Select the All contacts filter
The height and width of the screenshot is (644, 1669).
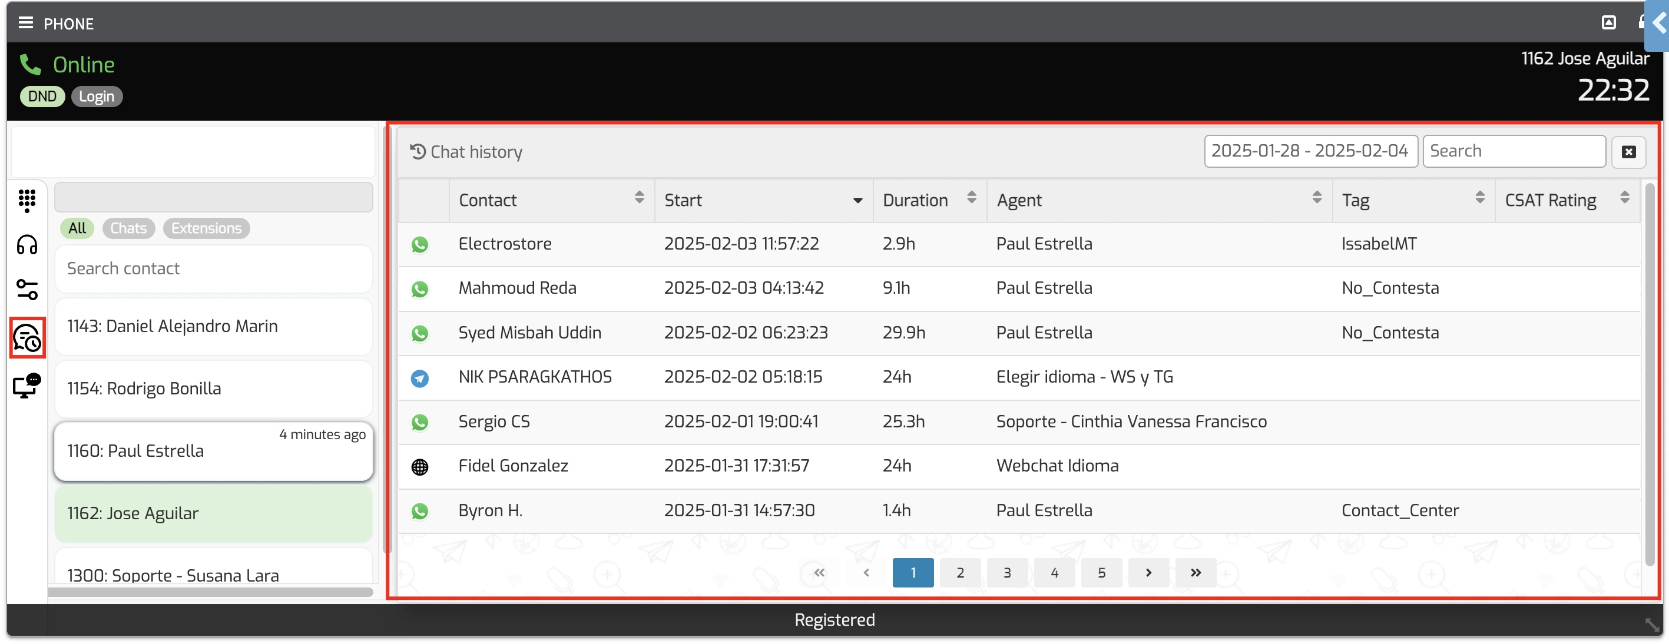pyautogui.click(x=77, y=228)
